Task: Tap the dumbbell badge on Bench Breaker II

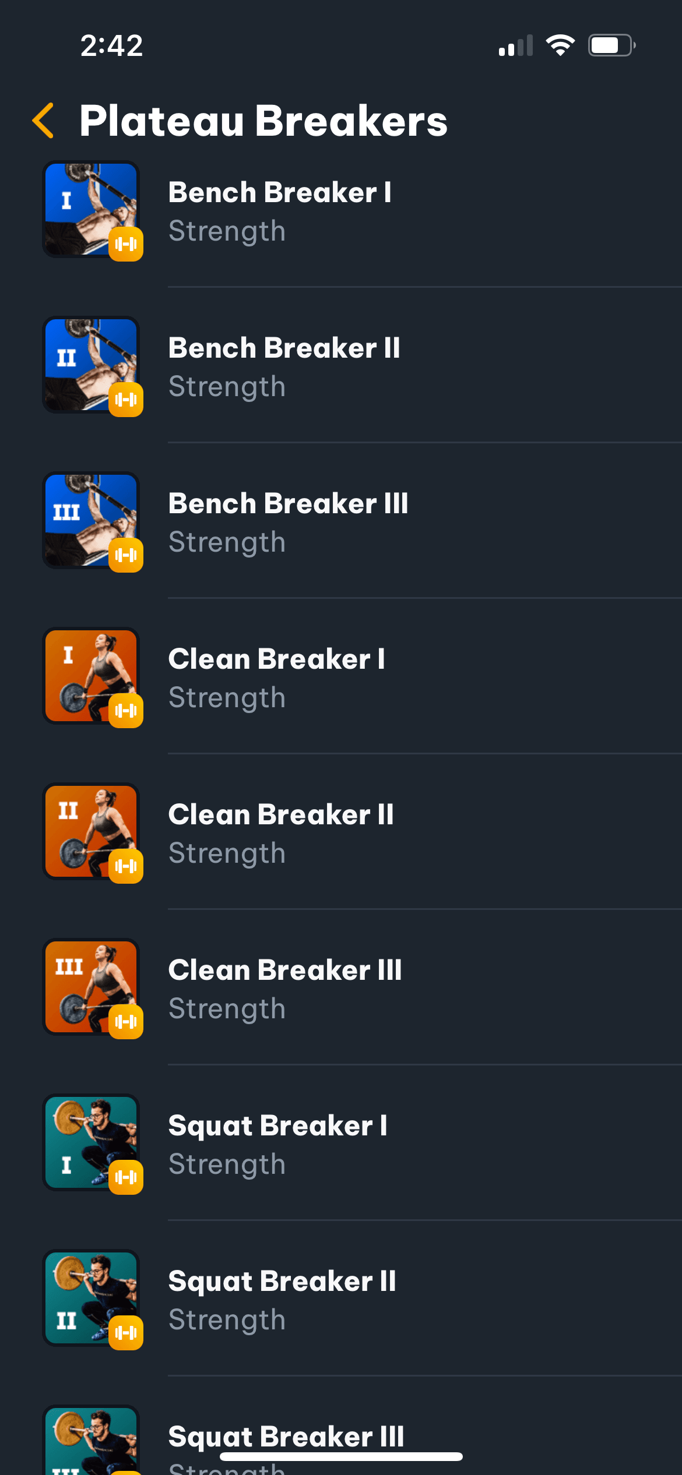Action: click(125, 400)
